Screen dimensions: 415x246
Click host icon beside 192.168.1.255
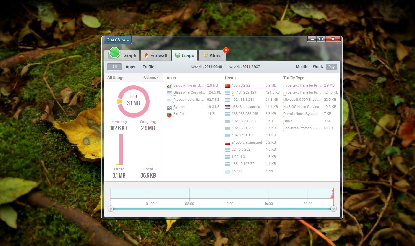(x=228, y=129)
